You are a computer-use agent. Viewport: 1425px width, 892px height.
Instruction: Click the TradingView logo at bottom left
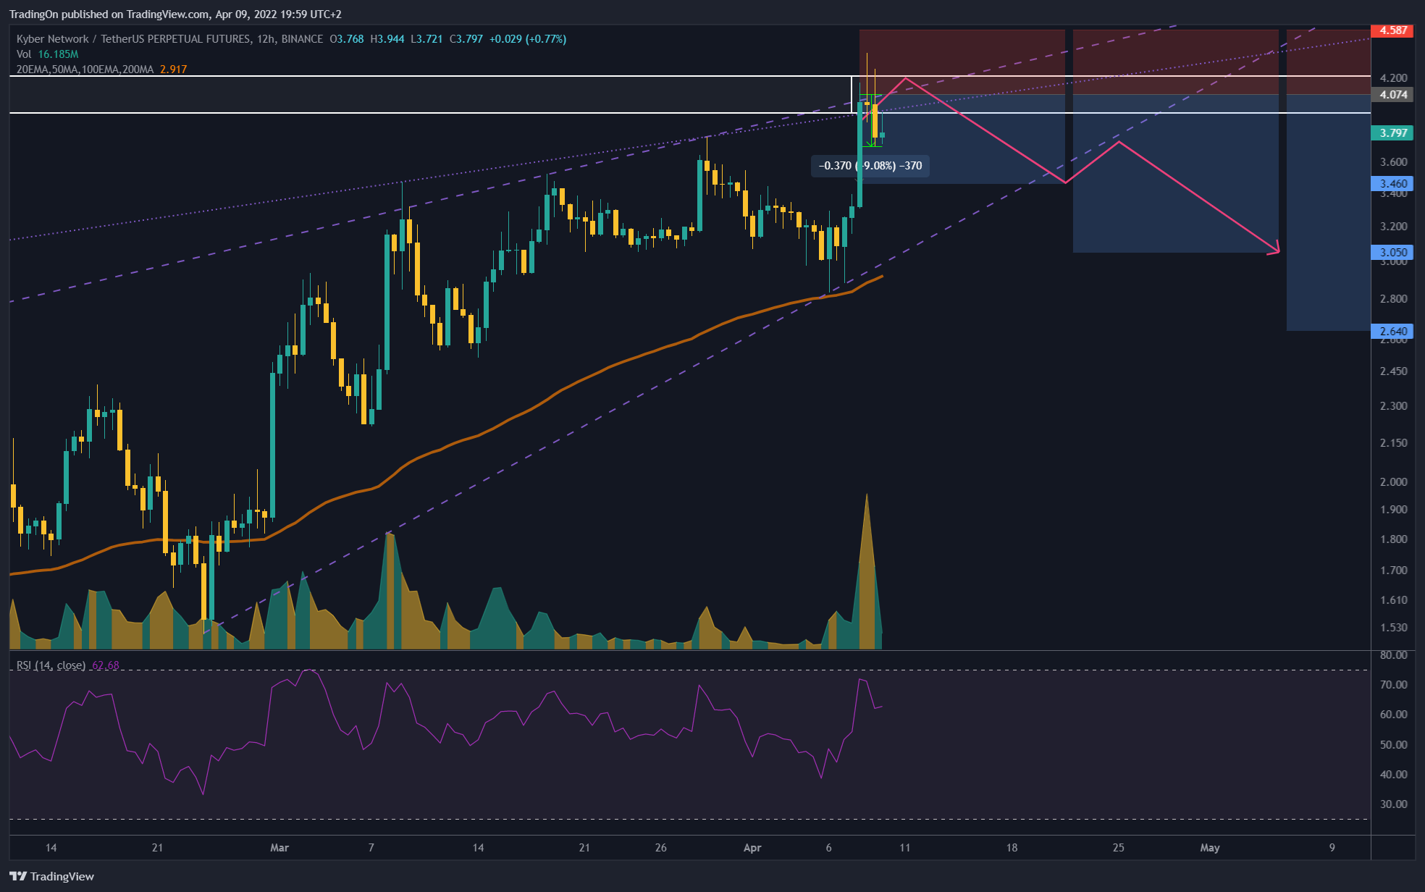click(52, 876)
